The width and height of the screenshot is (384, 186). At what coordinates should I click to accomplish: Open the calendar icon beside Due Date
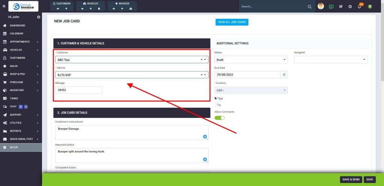coord(284,75)
